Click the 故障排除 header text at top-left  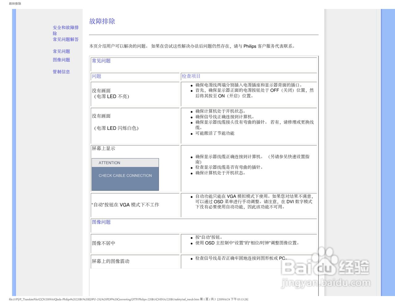(x=15, y=4)
